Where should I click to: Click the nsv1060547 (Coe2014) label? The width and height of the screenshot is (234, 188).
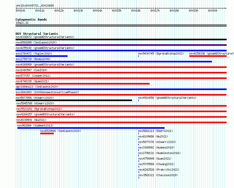coord(32,70)
